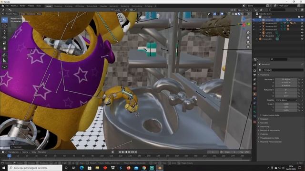
Task: Click the Posizione X value field
Action: click(286, 79)
